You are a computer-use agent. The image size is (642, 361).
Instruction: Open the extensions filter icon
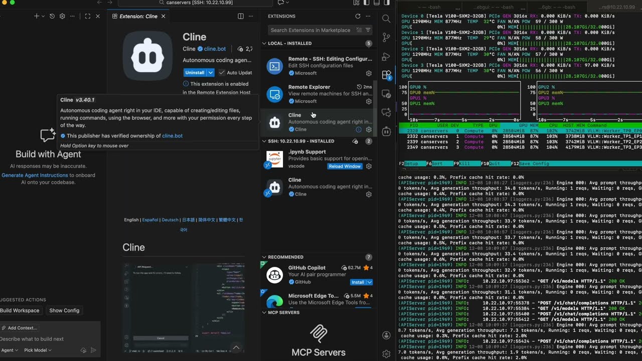368,30
